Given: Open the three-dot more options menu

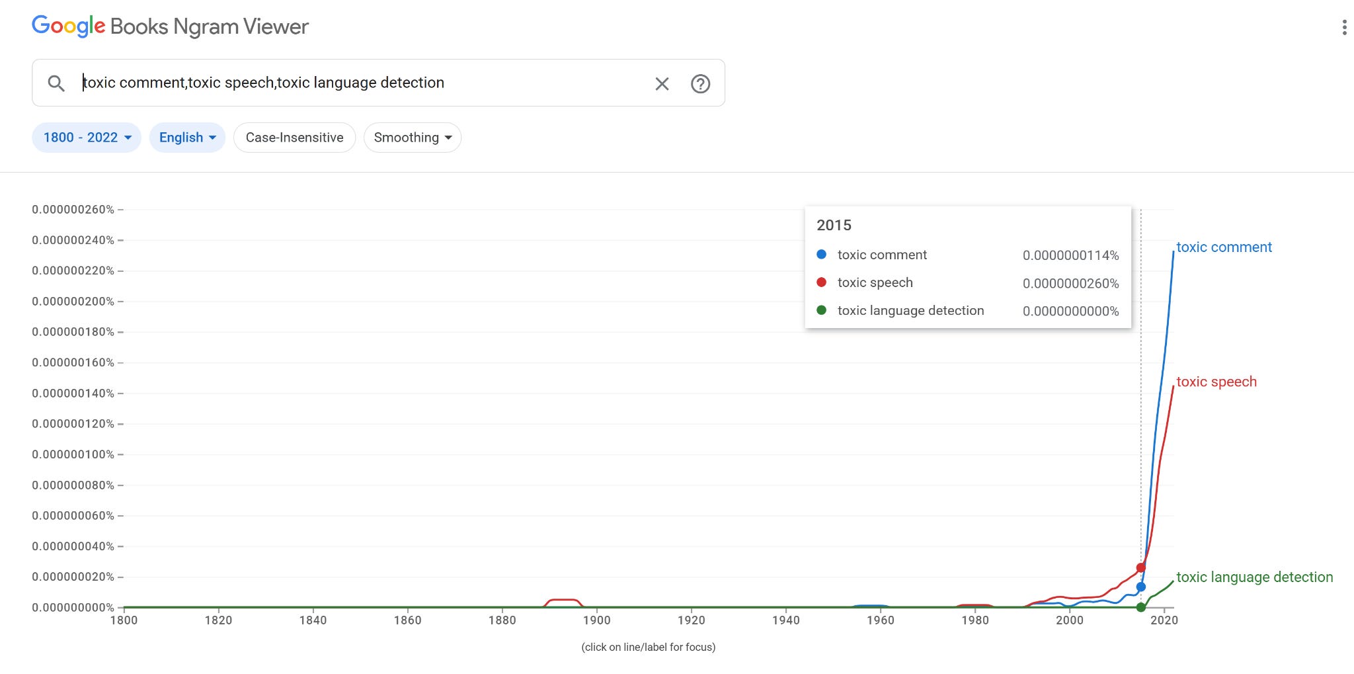Looking at the screenshot, I should [x=1344, y=27].
